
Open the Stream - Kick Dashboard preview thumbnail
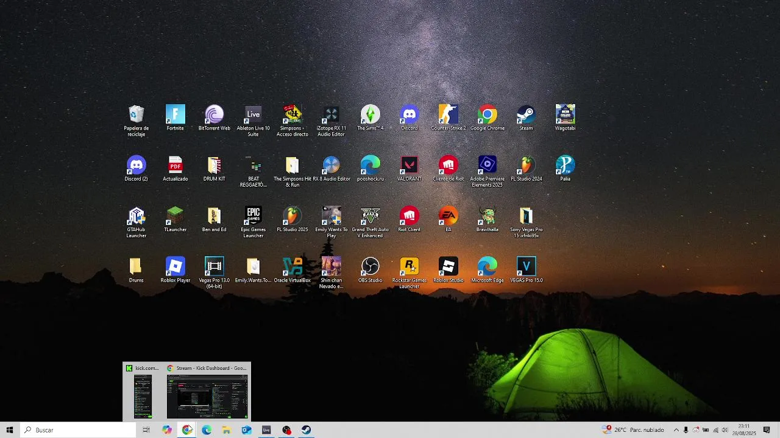click(x=207, y=392)
